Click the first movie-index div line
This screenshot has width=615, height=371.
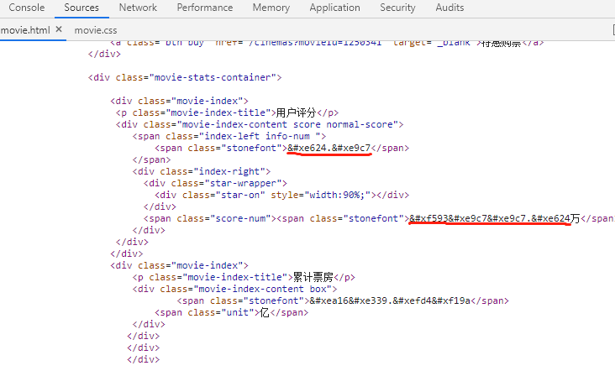179,101
